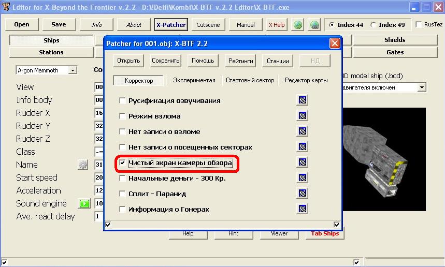The height and width of the screenshot is (267, 445).
Task: Click the first green globe toolbar icon
Action: click(298, 25)
